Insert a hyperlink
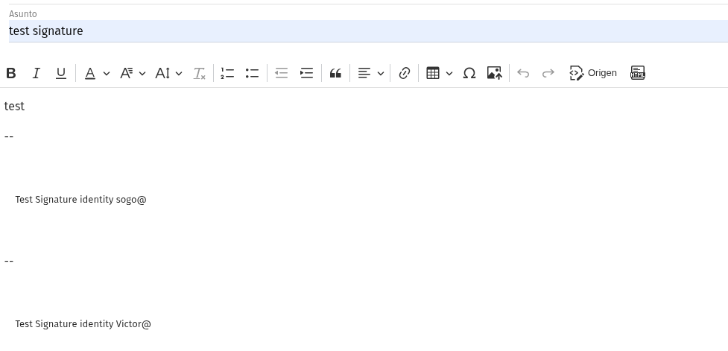This screenshot has height=351, width=728. pos(405,73)
